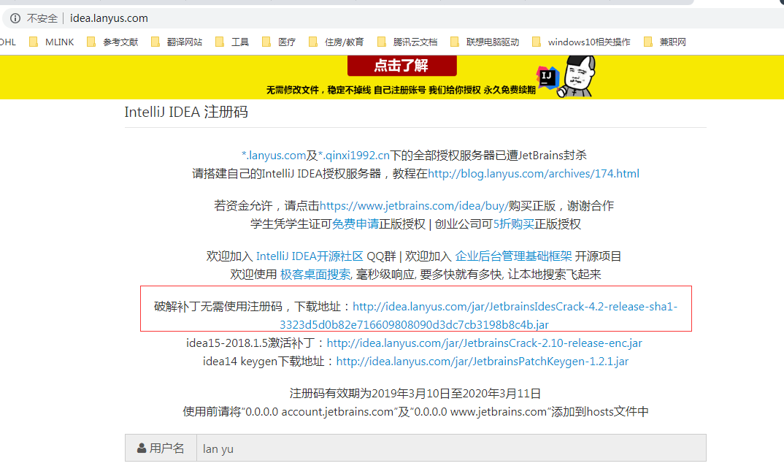Open the jetbrains.com/idea/buy link
The height and width of the screenshot is (466, 784).
tap(414, 206)
